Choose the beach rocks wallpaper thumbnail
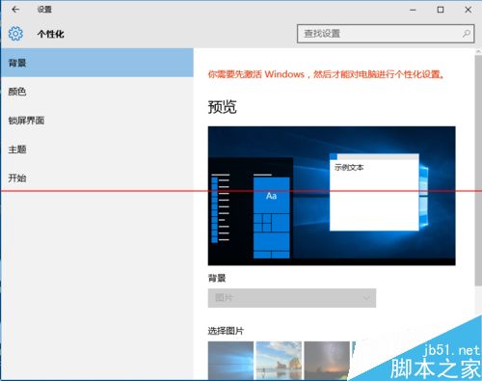This screenshot has width=482, height=381. [x=279, y=361]
